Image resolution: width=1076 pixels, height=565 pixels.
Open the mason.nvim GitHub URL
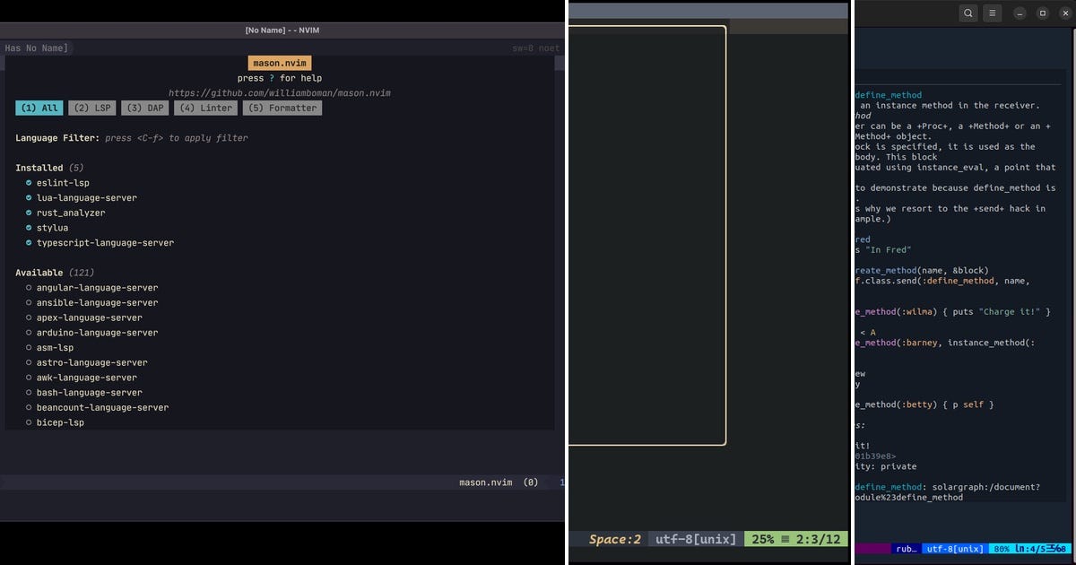coord(280,93)
